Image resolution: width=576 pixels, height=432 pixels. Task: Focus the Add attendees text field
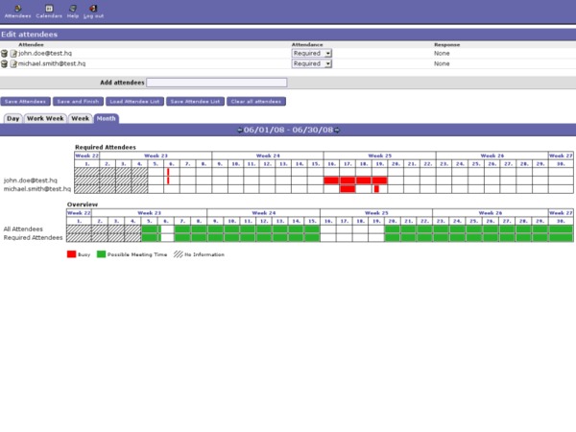[x=216, y=83]
